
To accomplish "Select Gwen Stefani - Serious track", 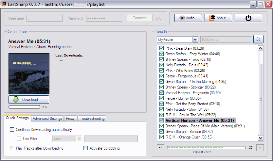I will tap(189, 132).
